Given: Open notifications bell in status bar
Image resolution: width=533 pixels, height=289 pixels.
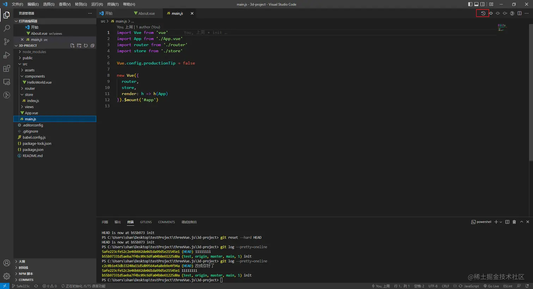Looking at the screenshot, I should pos(527,286).
